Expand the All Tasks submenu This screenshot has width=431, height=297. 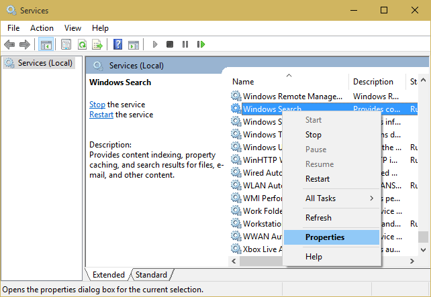click(332, 198)
